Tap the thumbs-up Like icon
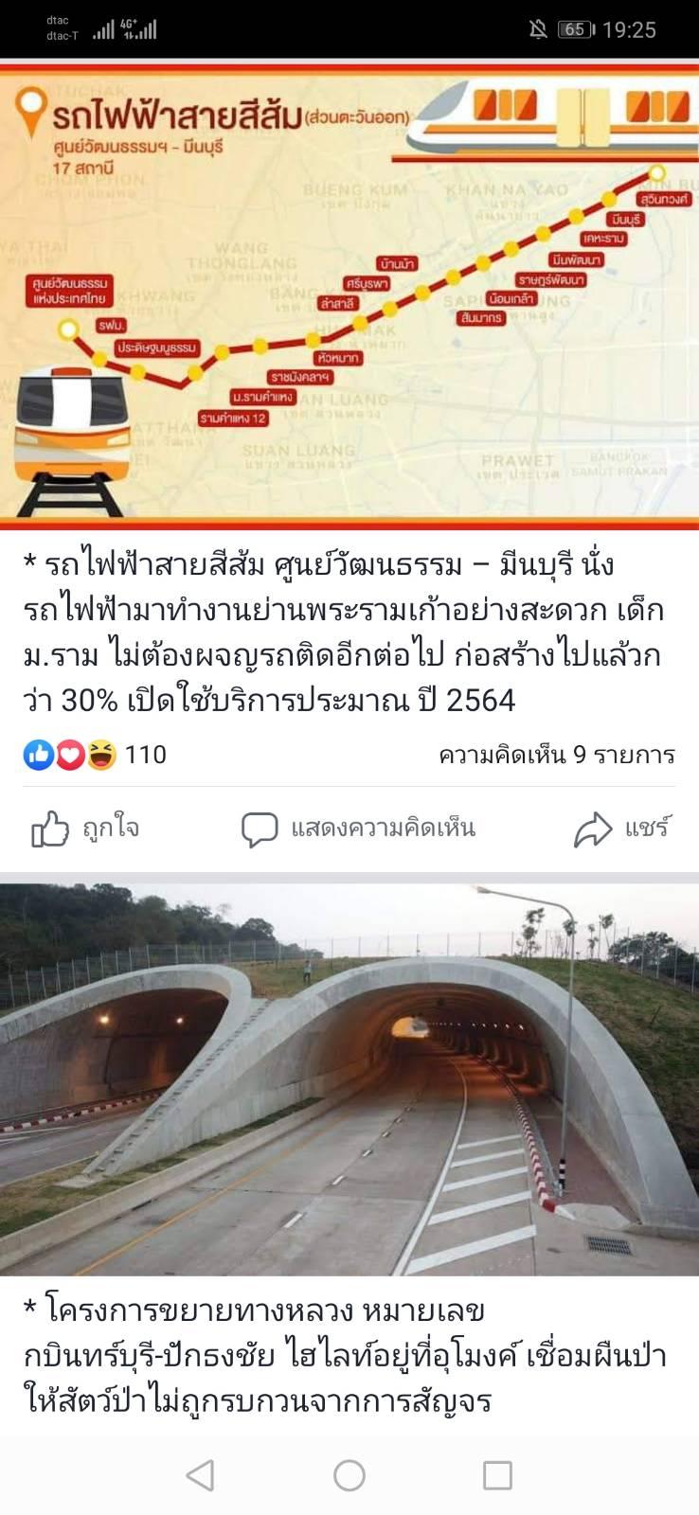This screenshot has width=699, height=1515. 50,829
